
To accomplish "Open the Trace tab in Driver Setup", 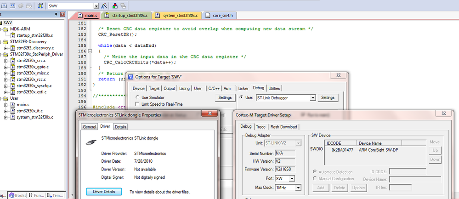I will [x=261, y=127].
